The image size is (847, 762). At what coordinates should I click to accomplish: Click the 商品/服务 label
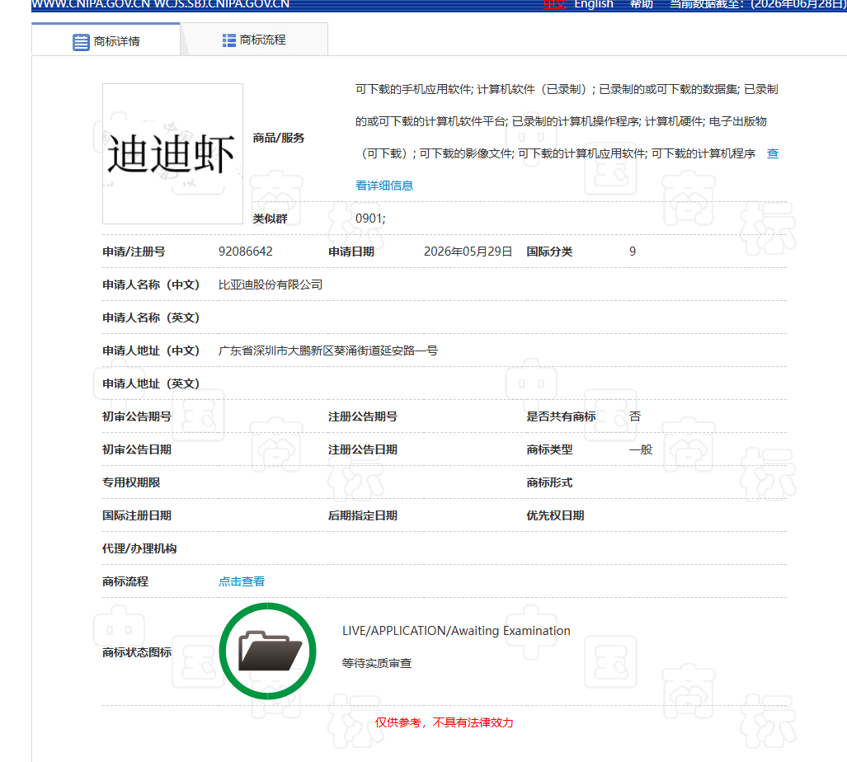click(279, 138)
